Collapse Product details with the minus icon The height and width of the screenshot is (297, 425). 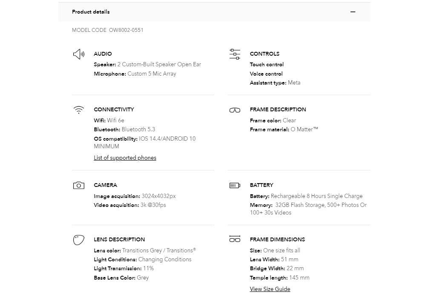coord(353,12)
